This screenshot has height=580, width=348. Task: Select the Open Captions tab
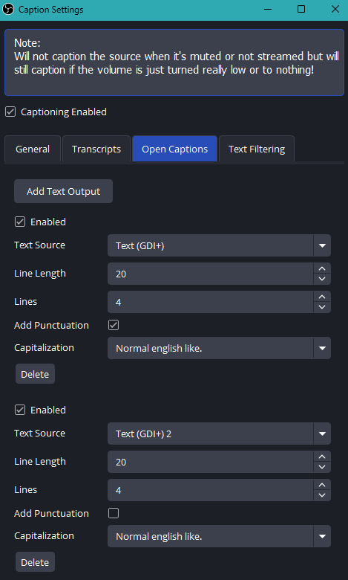point(174,149)
